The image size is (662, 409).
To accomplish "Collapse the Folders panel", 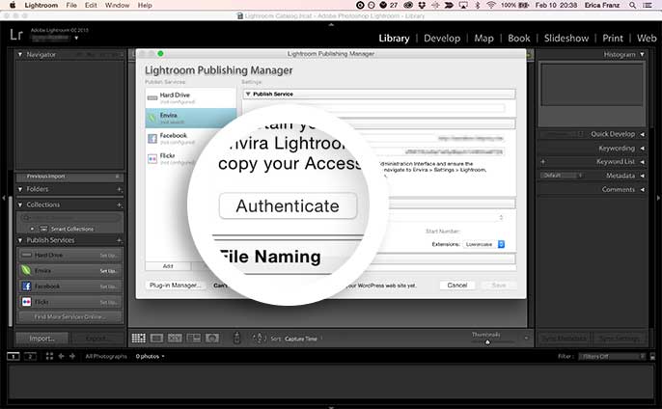I will point(20,189).
